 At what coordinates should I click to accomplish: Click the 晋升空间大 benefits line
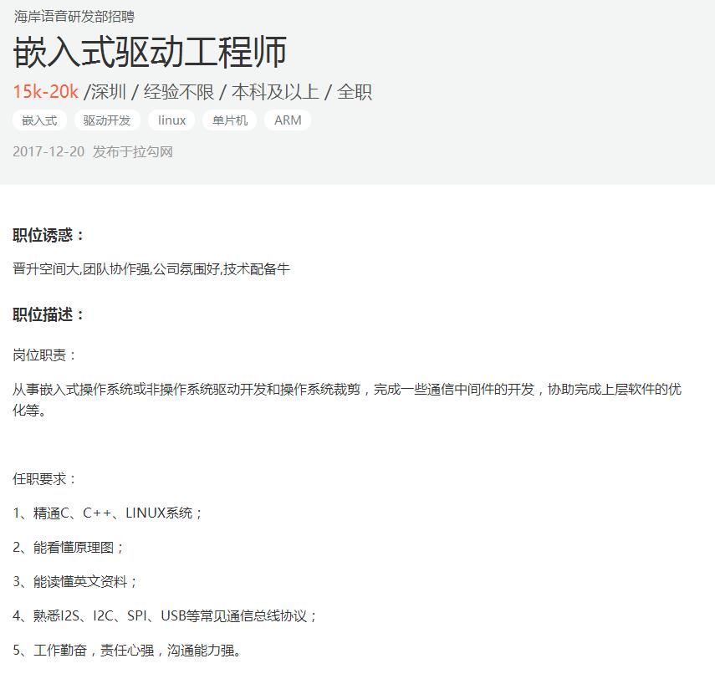tap(151, 269)
